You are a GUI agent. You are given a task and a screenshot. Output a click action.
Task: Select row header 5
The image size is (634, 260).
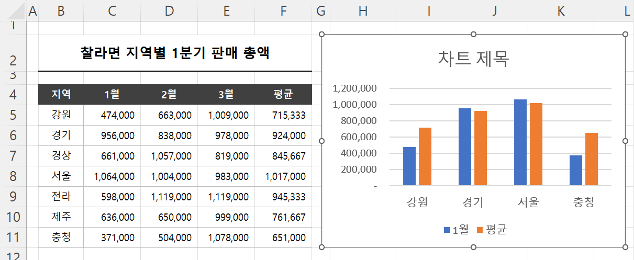(13, 115)
